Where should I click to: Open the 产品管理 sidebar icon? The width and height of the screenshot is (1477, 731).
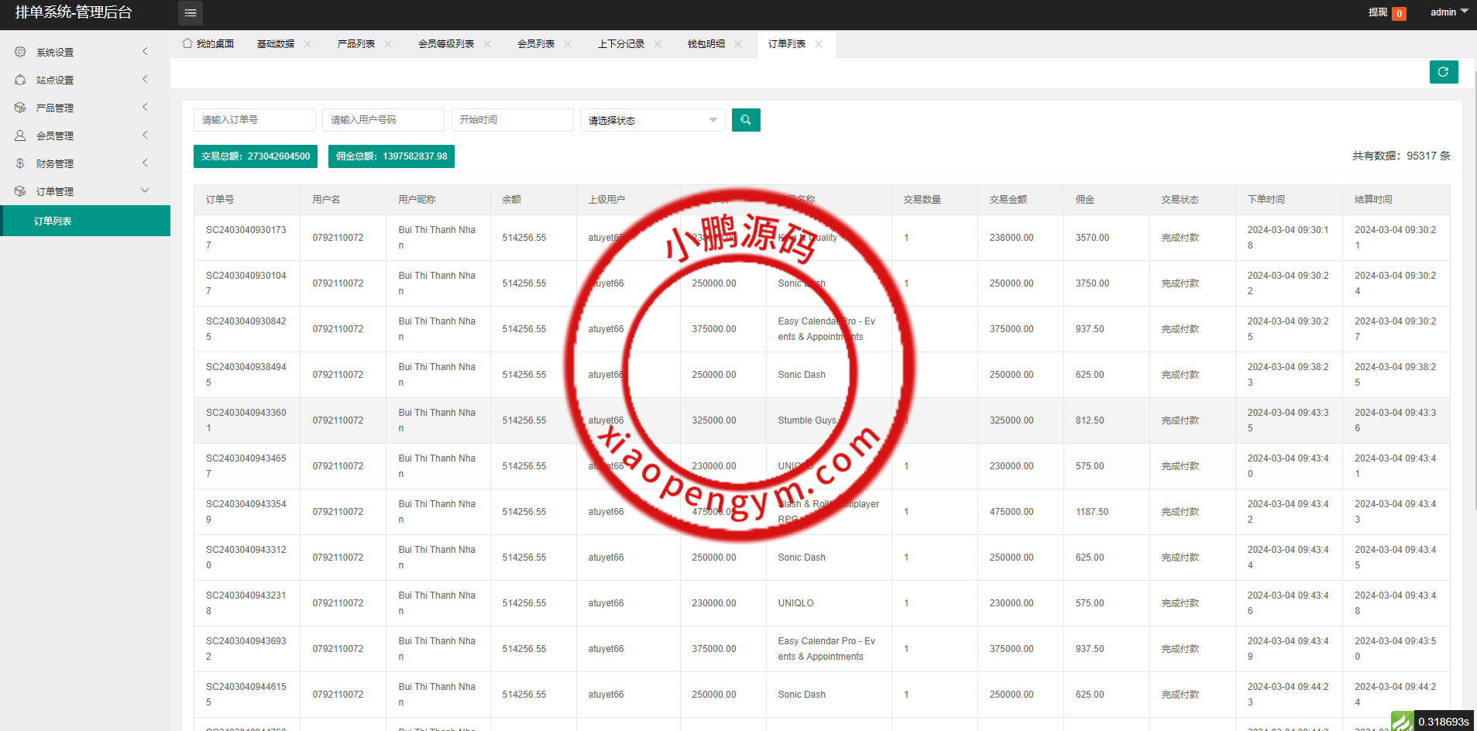coord(20,108)
